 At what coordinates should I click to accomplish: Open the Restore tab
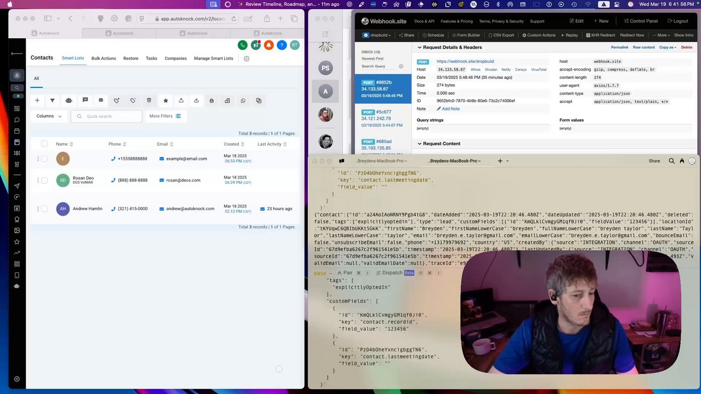click(x=131, y=59)
